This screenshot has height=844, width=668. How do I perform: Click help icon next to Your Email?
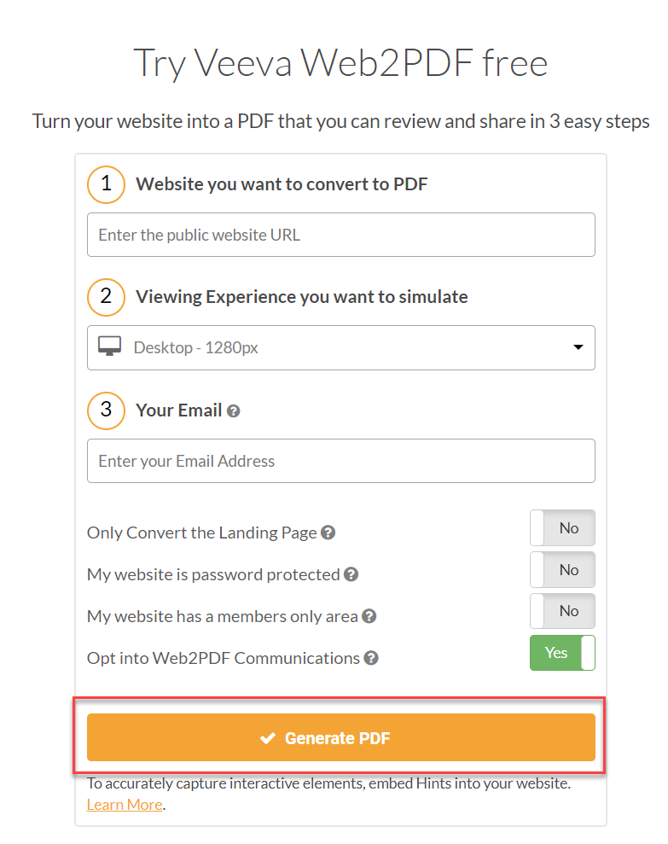234,410
